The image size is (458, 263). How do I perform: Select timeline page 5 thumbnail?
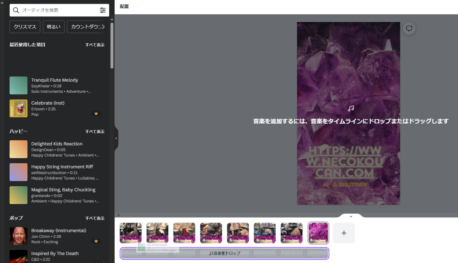point(238,233)
